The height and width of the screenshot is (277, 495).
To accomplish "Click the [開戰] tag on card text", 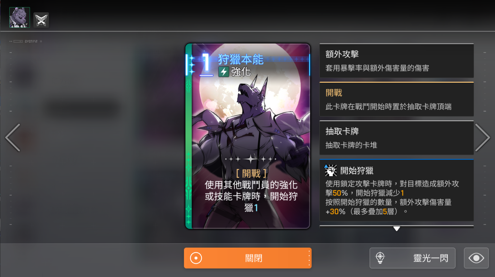I will pos(251,173).
